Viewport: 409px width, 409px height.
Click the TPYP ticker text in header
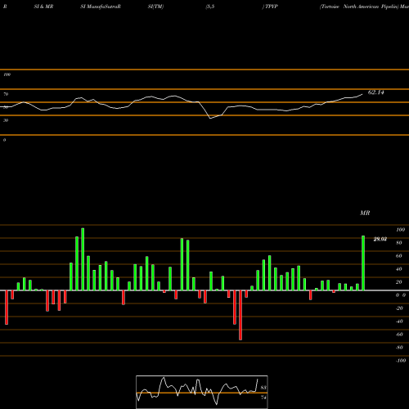point(272,7)
